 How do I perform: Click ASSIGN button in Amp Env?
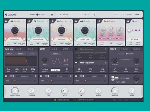[x=21, y=54]
